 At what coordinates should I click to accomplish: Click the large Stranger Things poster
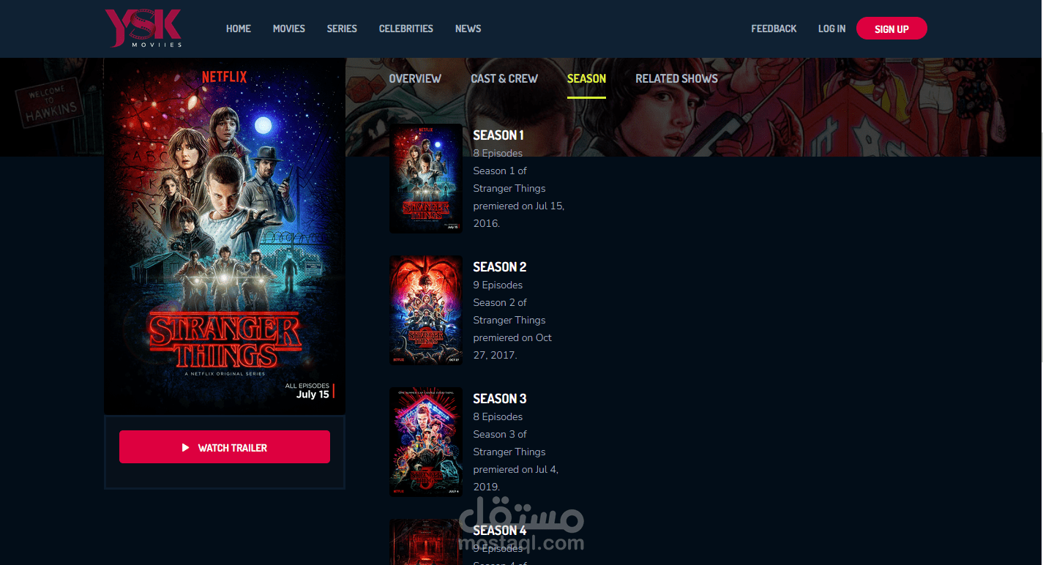[x=225, y=236]
